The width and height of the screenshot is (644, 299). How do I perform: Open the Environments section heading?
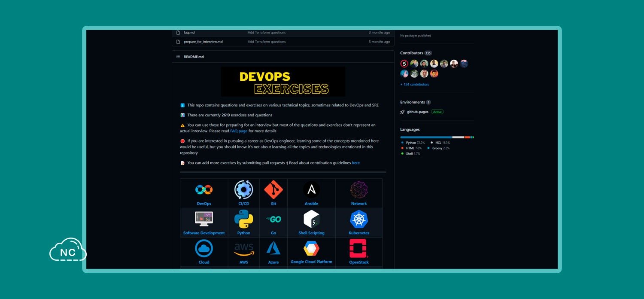(413, 102)
